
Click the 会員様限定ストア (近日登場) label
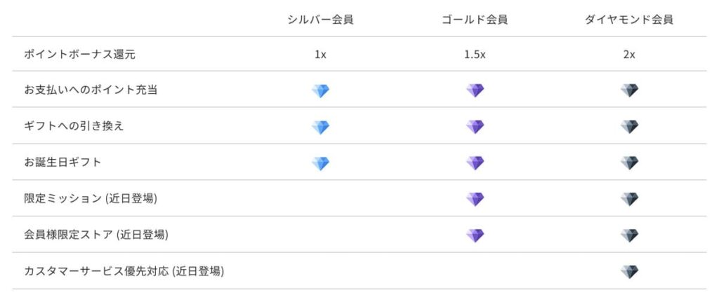[95, 235]
